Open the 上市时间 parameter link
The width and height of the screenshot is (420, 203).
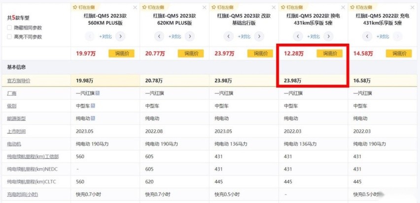[16, 131]
